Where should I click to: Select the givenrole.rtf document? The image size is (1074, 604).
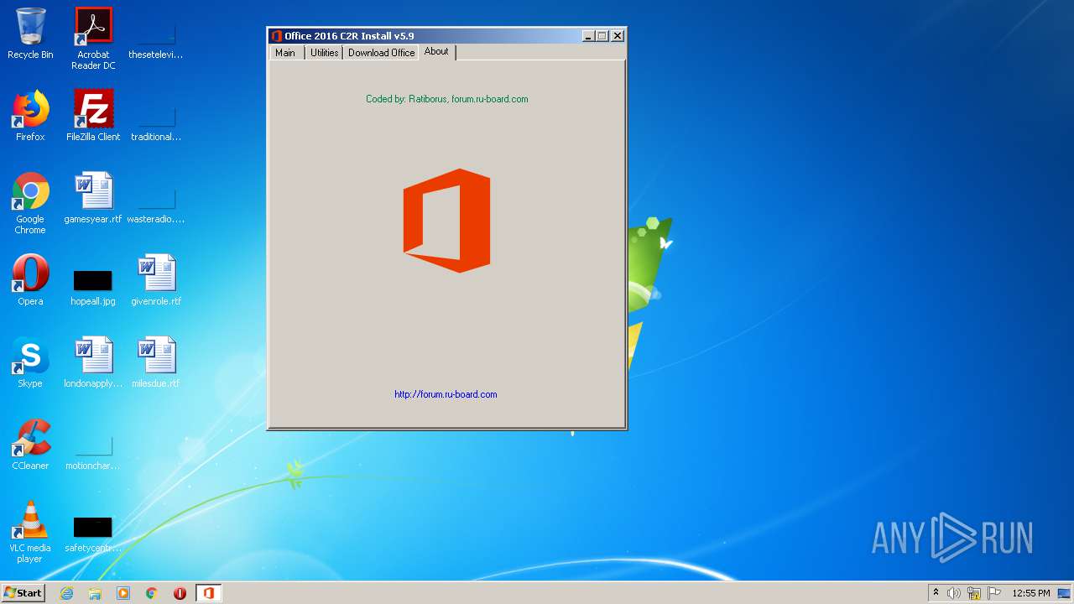156,280
